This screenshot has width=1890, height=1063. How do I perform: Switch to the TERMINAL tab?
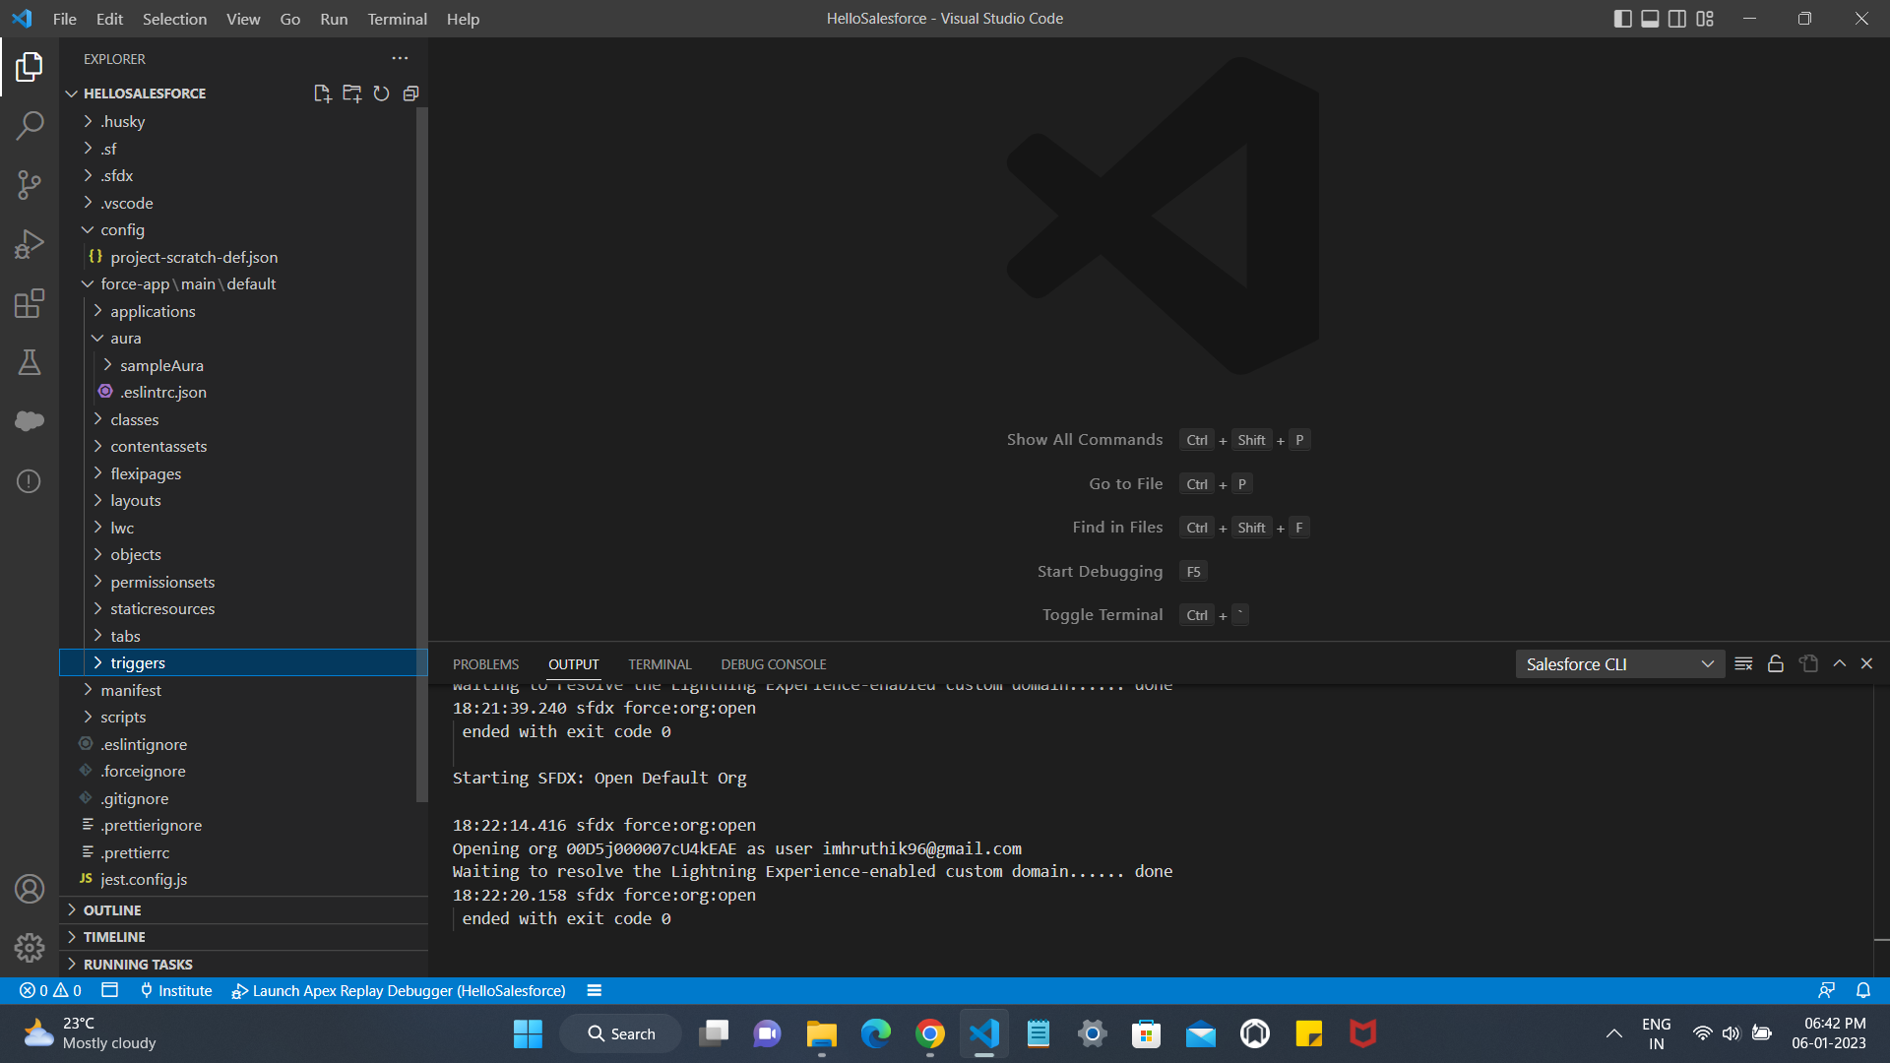tap(660, 664)
